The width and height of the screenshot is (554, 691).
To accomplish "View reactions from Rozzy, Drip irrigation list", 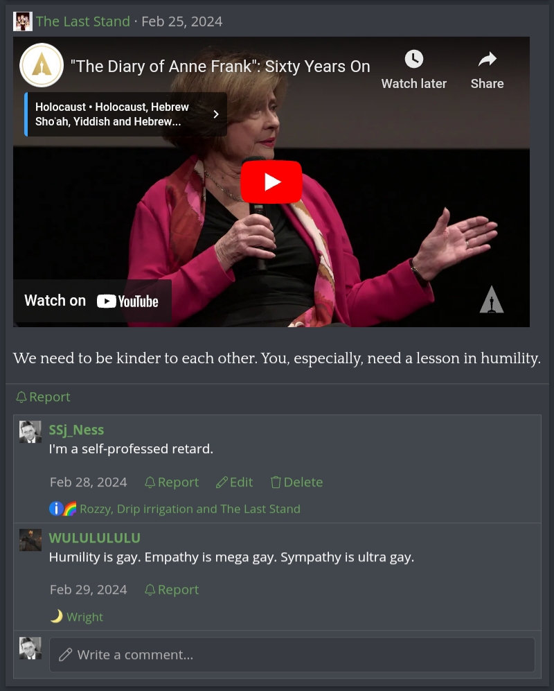I will pos(190,509).
